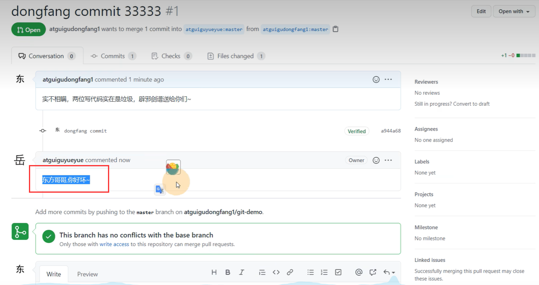Mention a user with the @ icon

[359, 272]
